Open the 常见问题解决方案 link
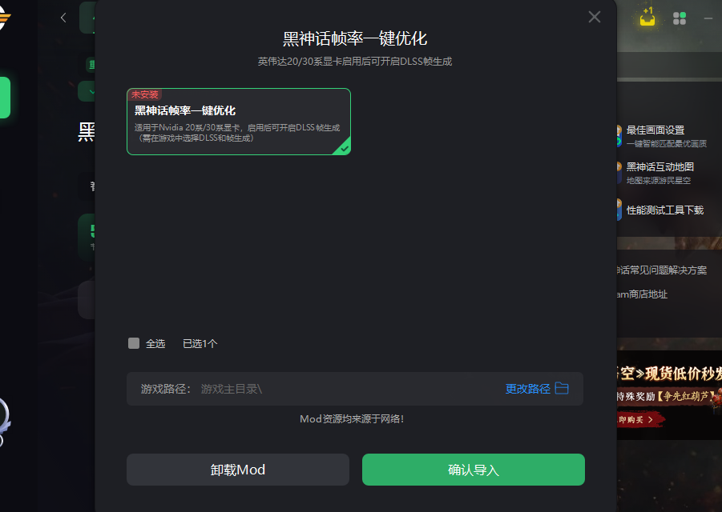 click(662, 270)
